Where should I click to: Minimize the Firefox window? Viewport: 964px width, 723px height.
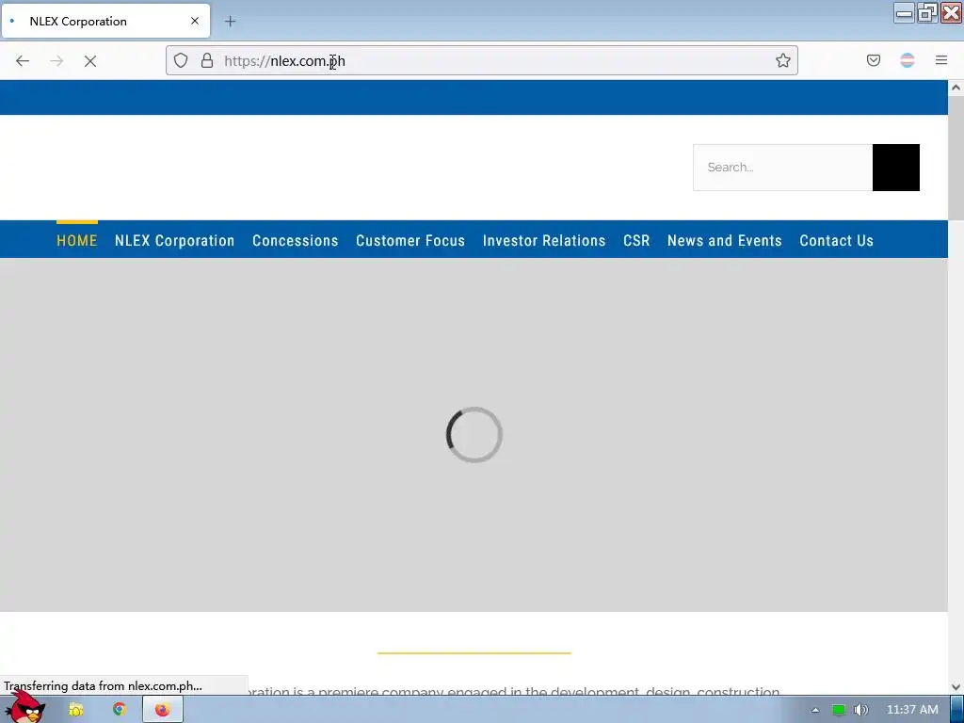pos(904,13)
